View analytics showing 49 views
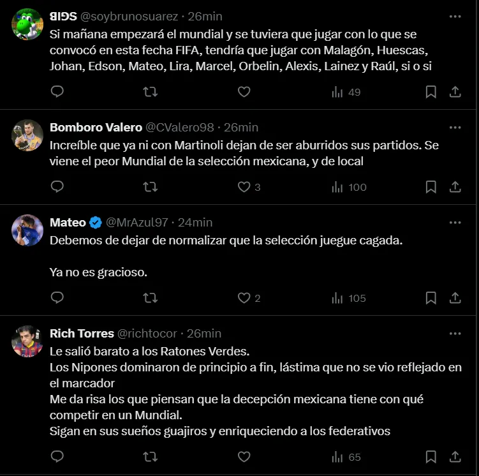This screenshot has width=479, height=476. point(346,92)
